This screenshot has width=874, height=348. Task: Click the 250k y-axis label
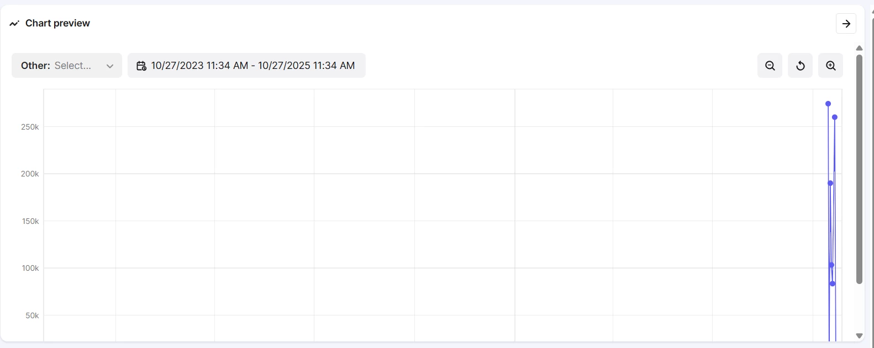coord(30,127)
